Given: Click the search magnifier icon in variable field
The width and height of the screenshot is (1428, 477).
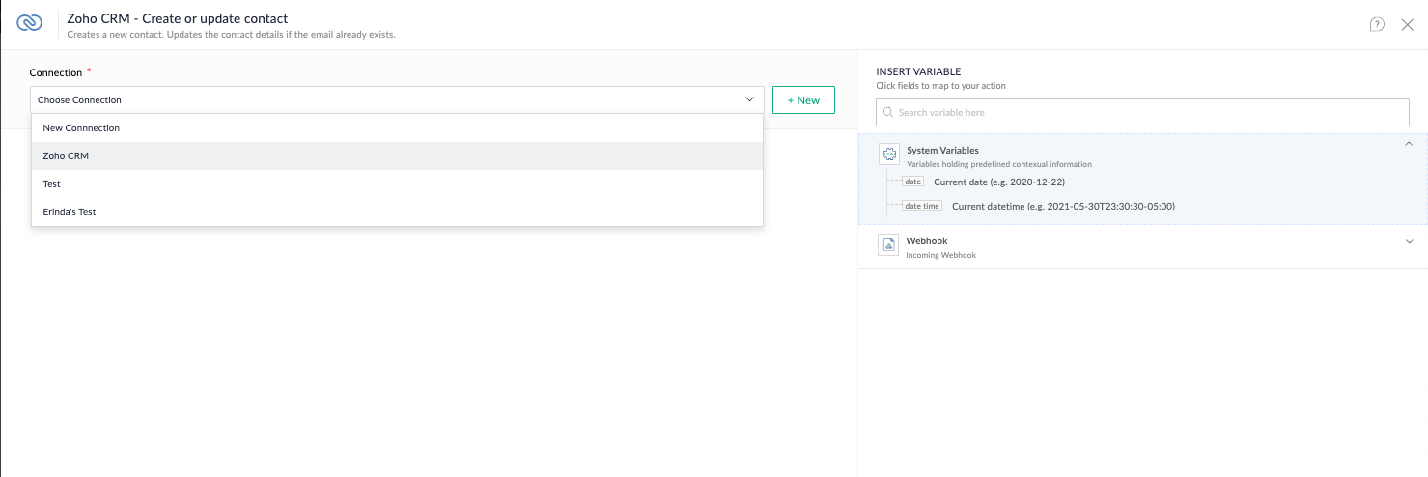Looking at the screenshot, I should 888,113.
